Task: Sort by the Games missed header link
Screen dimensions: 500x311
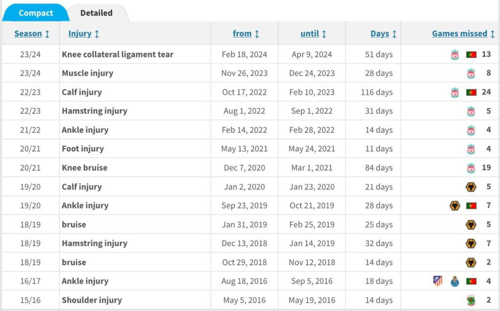Action: (459, 34)
